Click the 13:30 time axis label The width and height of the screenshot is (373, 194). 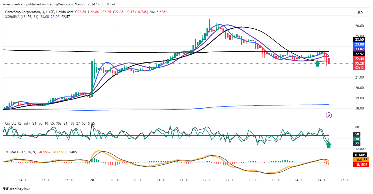coord(276,180)
